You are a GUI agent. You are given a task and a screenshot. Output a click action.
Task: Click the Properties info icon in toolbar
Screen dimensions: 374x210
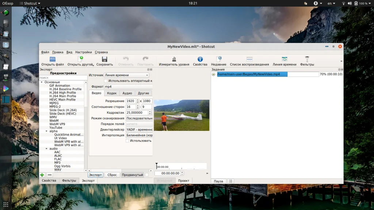pyautogui.click(x=200, y=59)
